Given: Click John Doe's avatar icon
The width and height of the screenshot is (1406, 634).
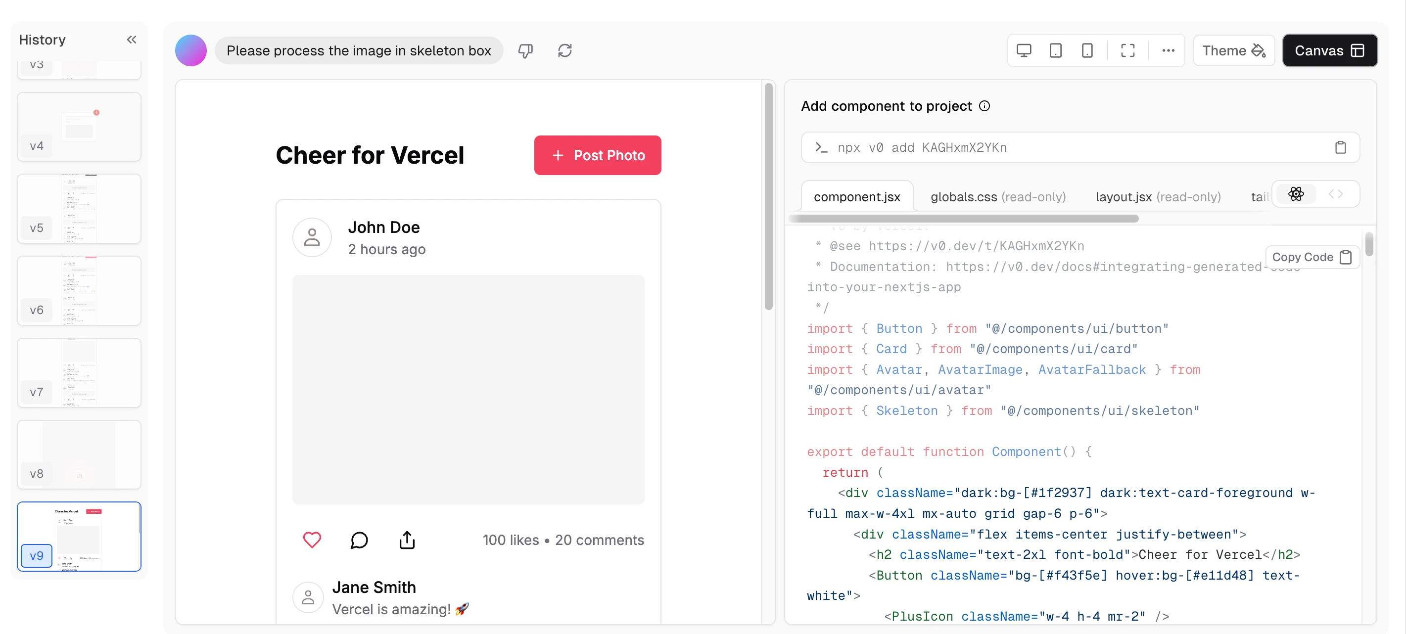Looking at the screenshot, I should pyautogui.click(x=312, y=238).
